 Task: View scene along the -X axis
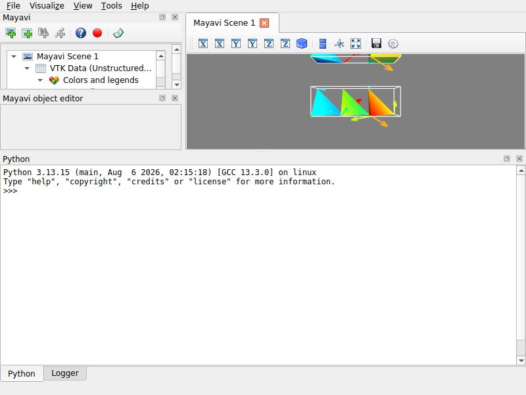(x=203, y=43)
